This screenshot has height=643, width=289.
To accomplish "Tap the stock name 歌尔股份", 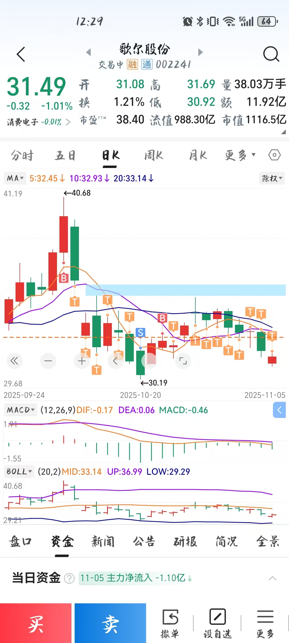I will (x=144, y=49).
